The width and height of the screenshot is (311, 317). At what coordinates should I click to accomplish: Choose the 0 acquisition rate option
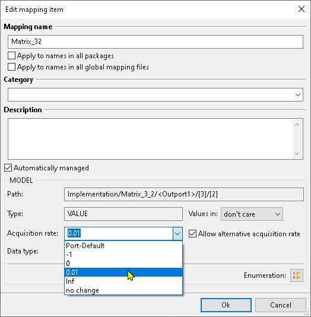[x=123, y=263]
